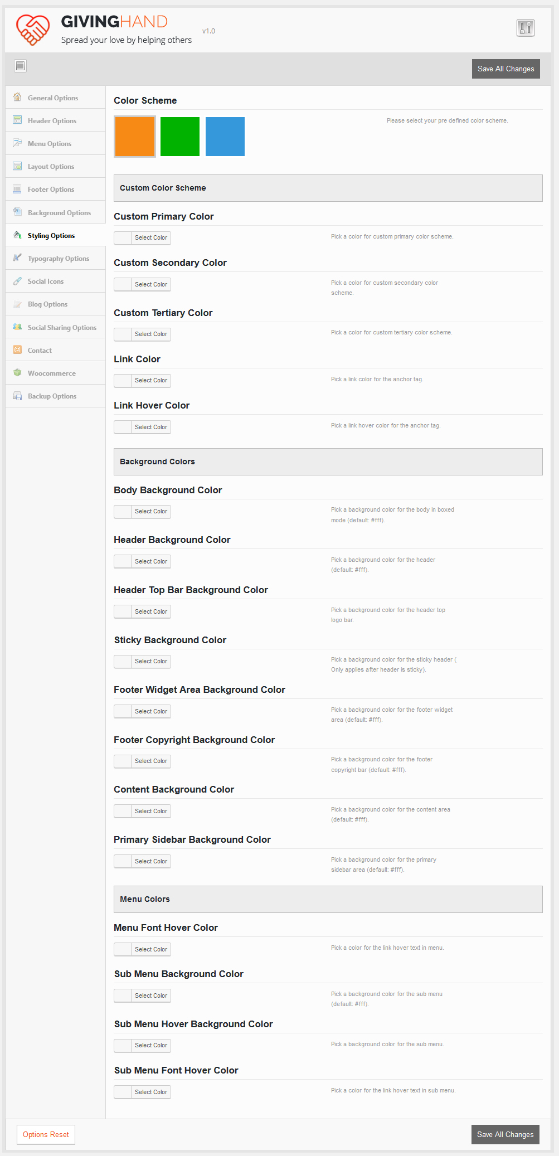Click the Options Reset button

point(46,1134)
